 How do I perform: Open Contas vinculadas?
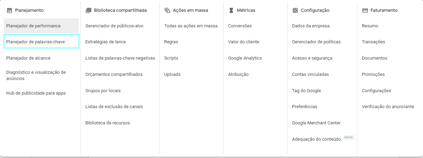pyautogui.click(x=310, y=74)
